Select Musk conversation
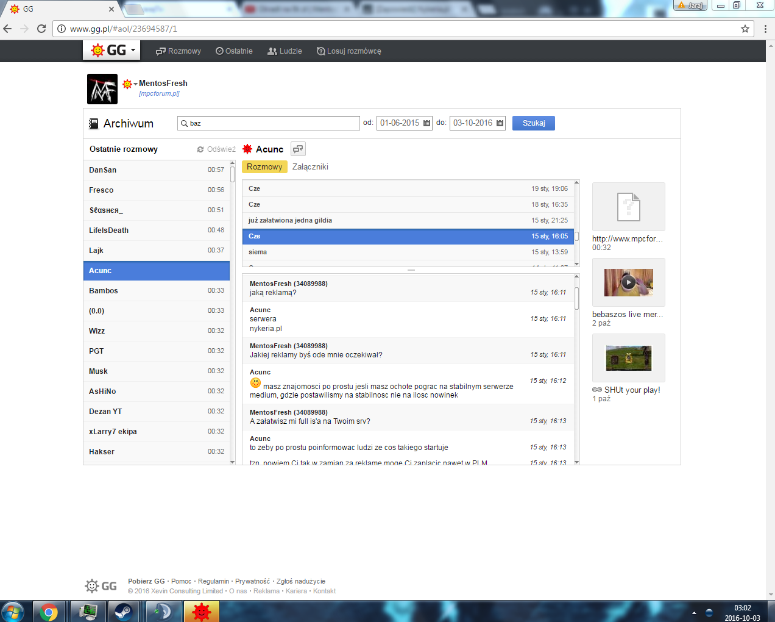The width and height of the screenshot is (775, 622). coord(157,371)
